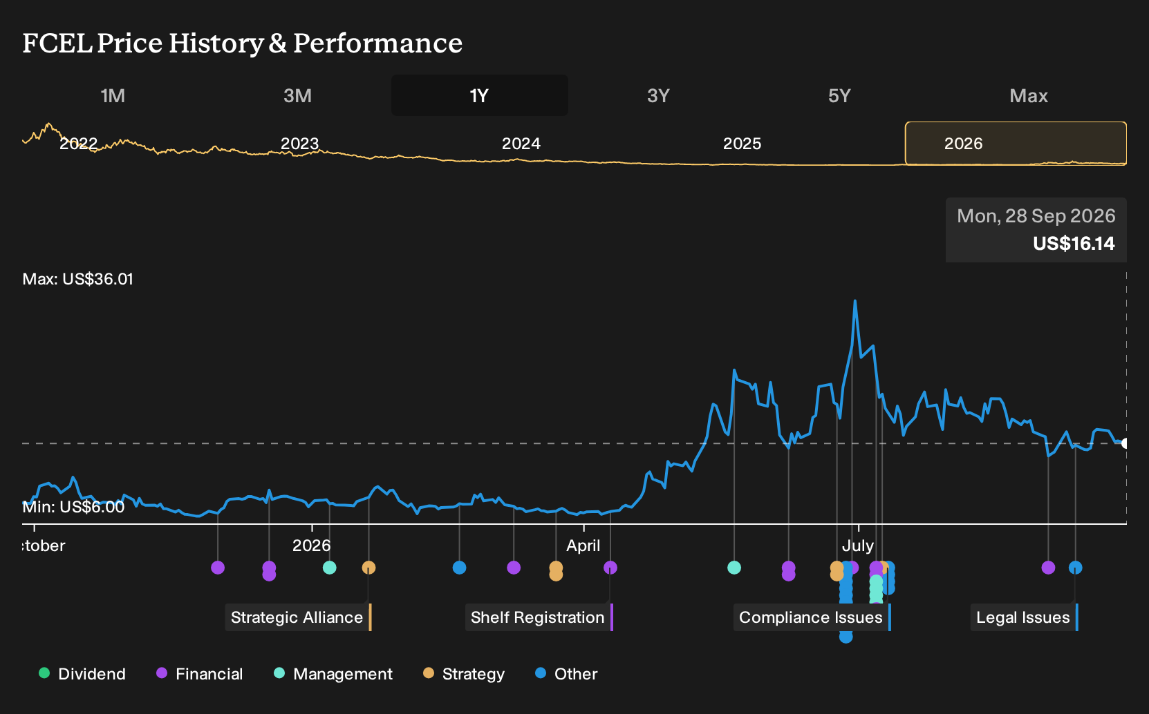Show the 3Y price history
The height and width of the screenshot is (714, 1149).
tap(658, 95)
